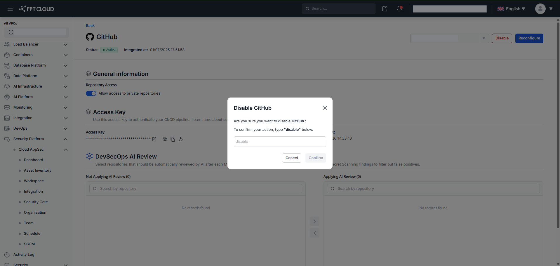Screen dimensions: 560x266
Task: Click the Reconfigure button
Action: click(x=529, y=38)
